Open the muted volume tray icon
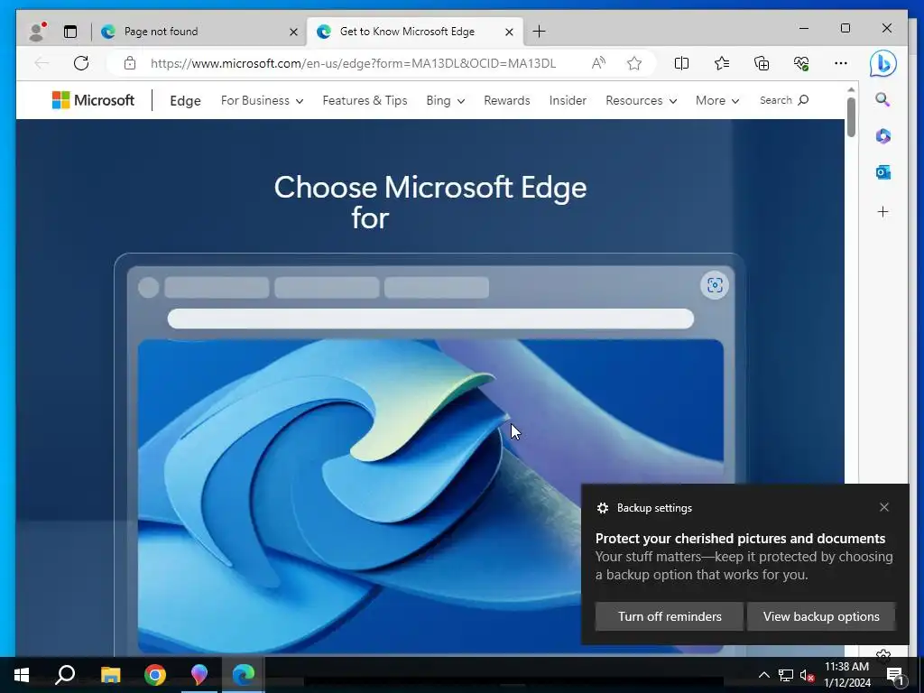Image resolution: width=924 pixels, height=693 pixels. (807, 675)
